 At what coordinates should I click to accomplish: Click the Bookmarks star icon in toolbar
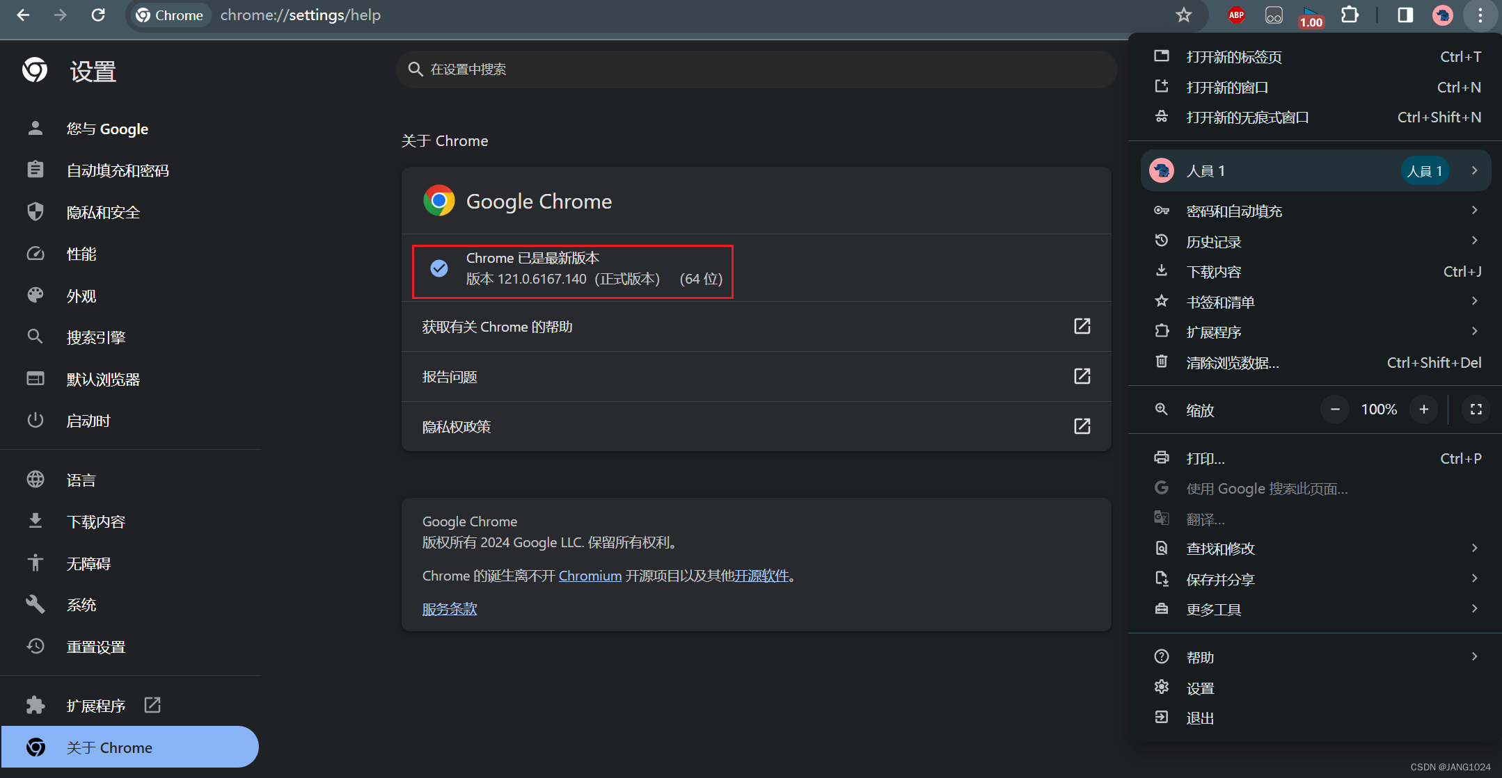click(1185, 14)
